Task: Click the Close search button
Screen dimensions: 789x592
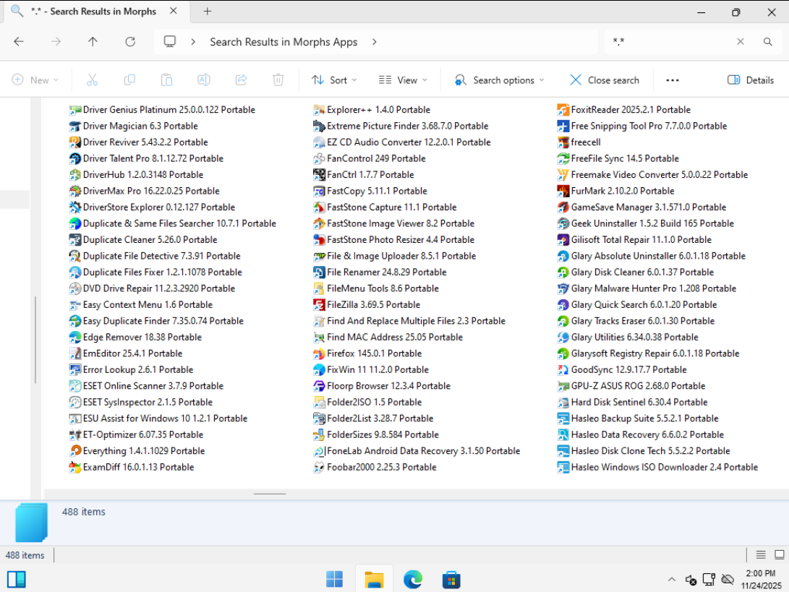Action: 605,80
